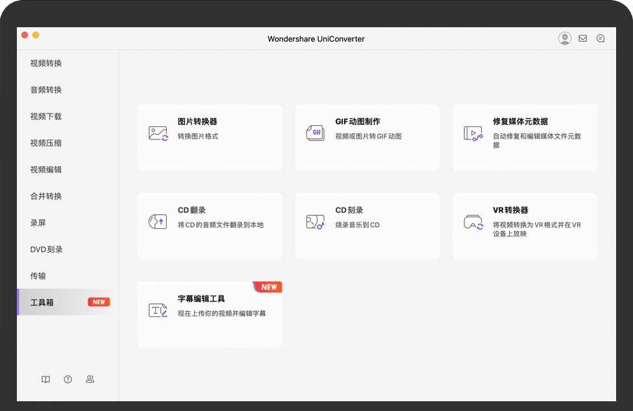Image resolution: width=633 pixels, height=411 pixels.
Task: Select 音频转换 in the sidebar
Action: click(46, 90)
